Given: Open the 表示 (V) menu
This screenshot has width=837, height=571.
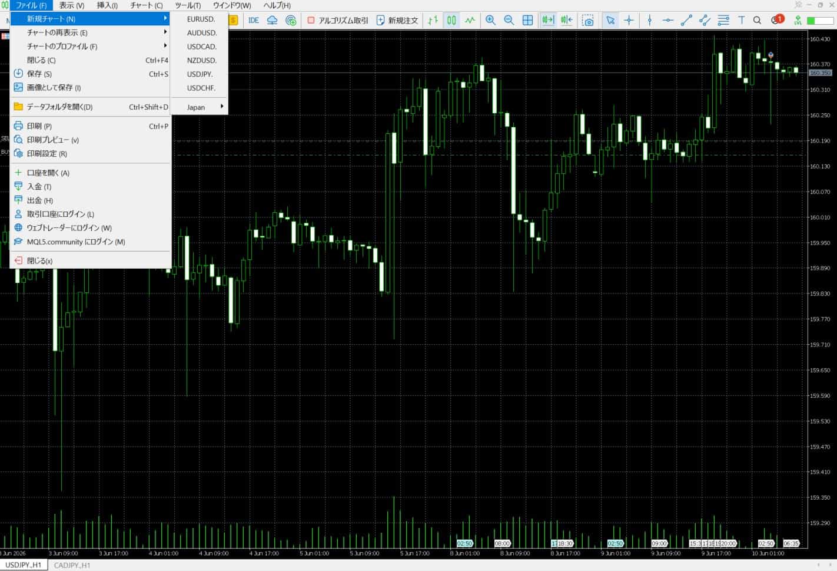Looking at the screenshot, I should click(x=71, y=5).
